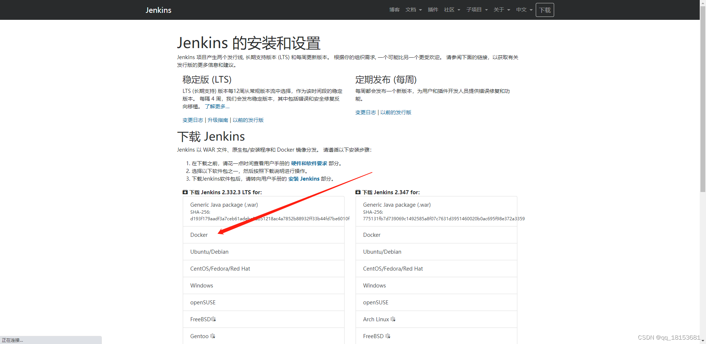This screenshot has height=344, width=706.
Task: Open the 安装 Jenkins link
Action: tap(304, 179)
